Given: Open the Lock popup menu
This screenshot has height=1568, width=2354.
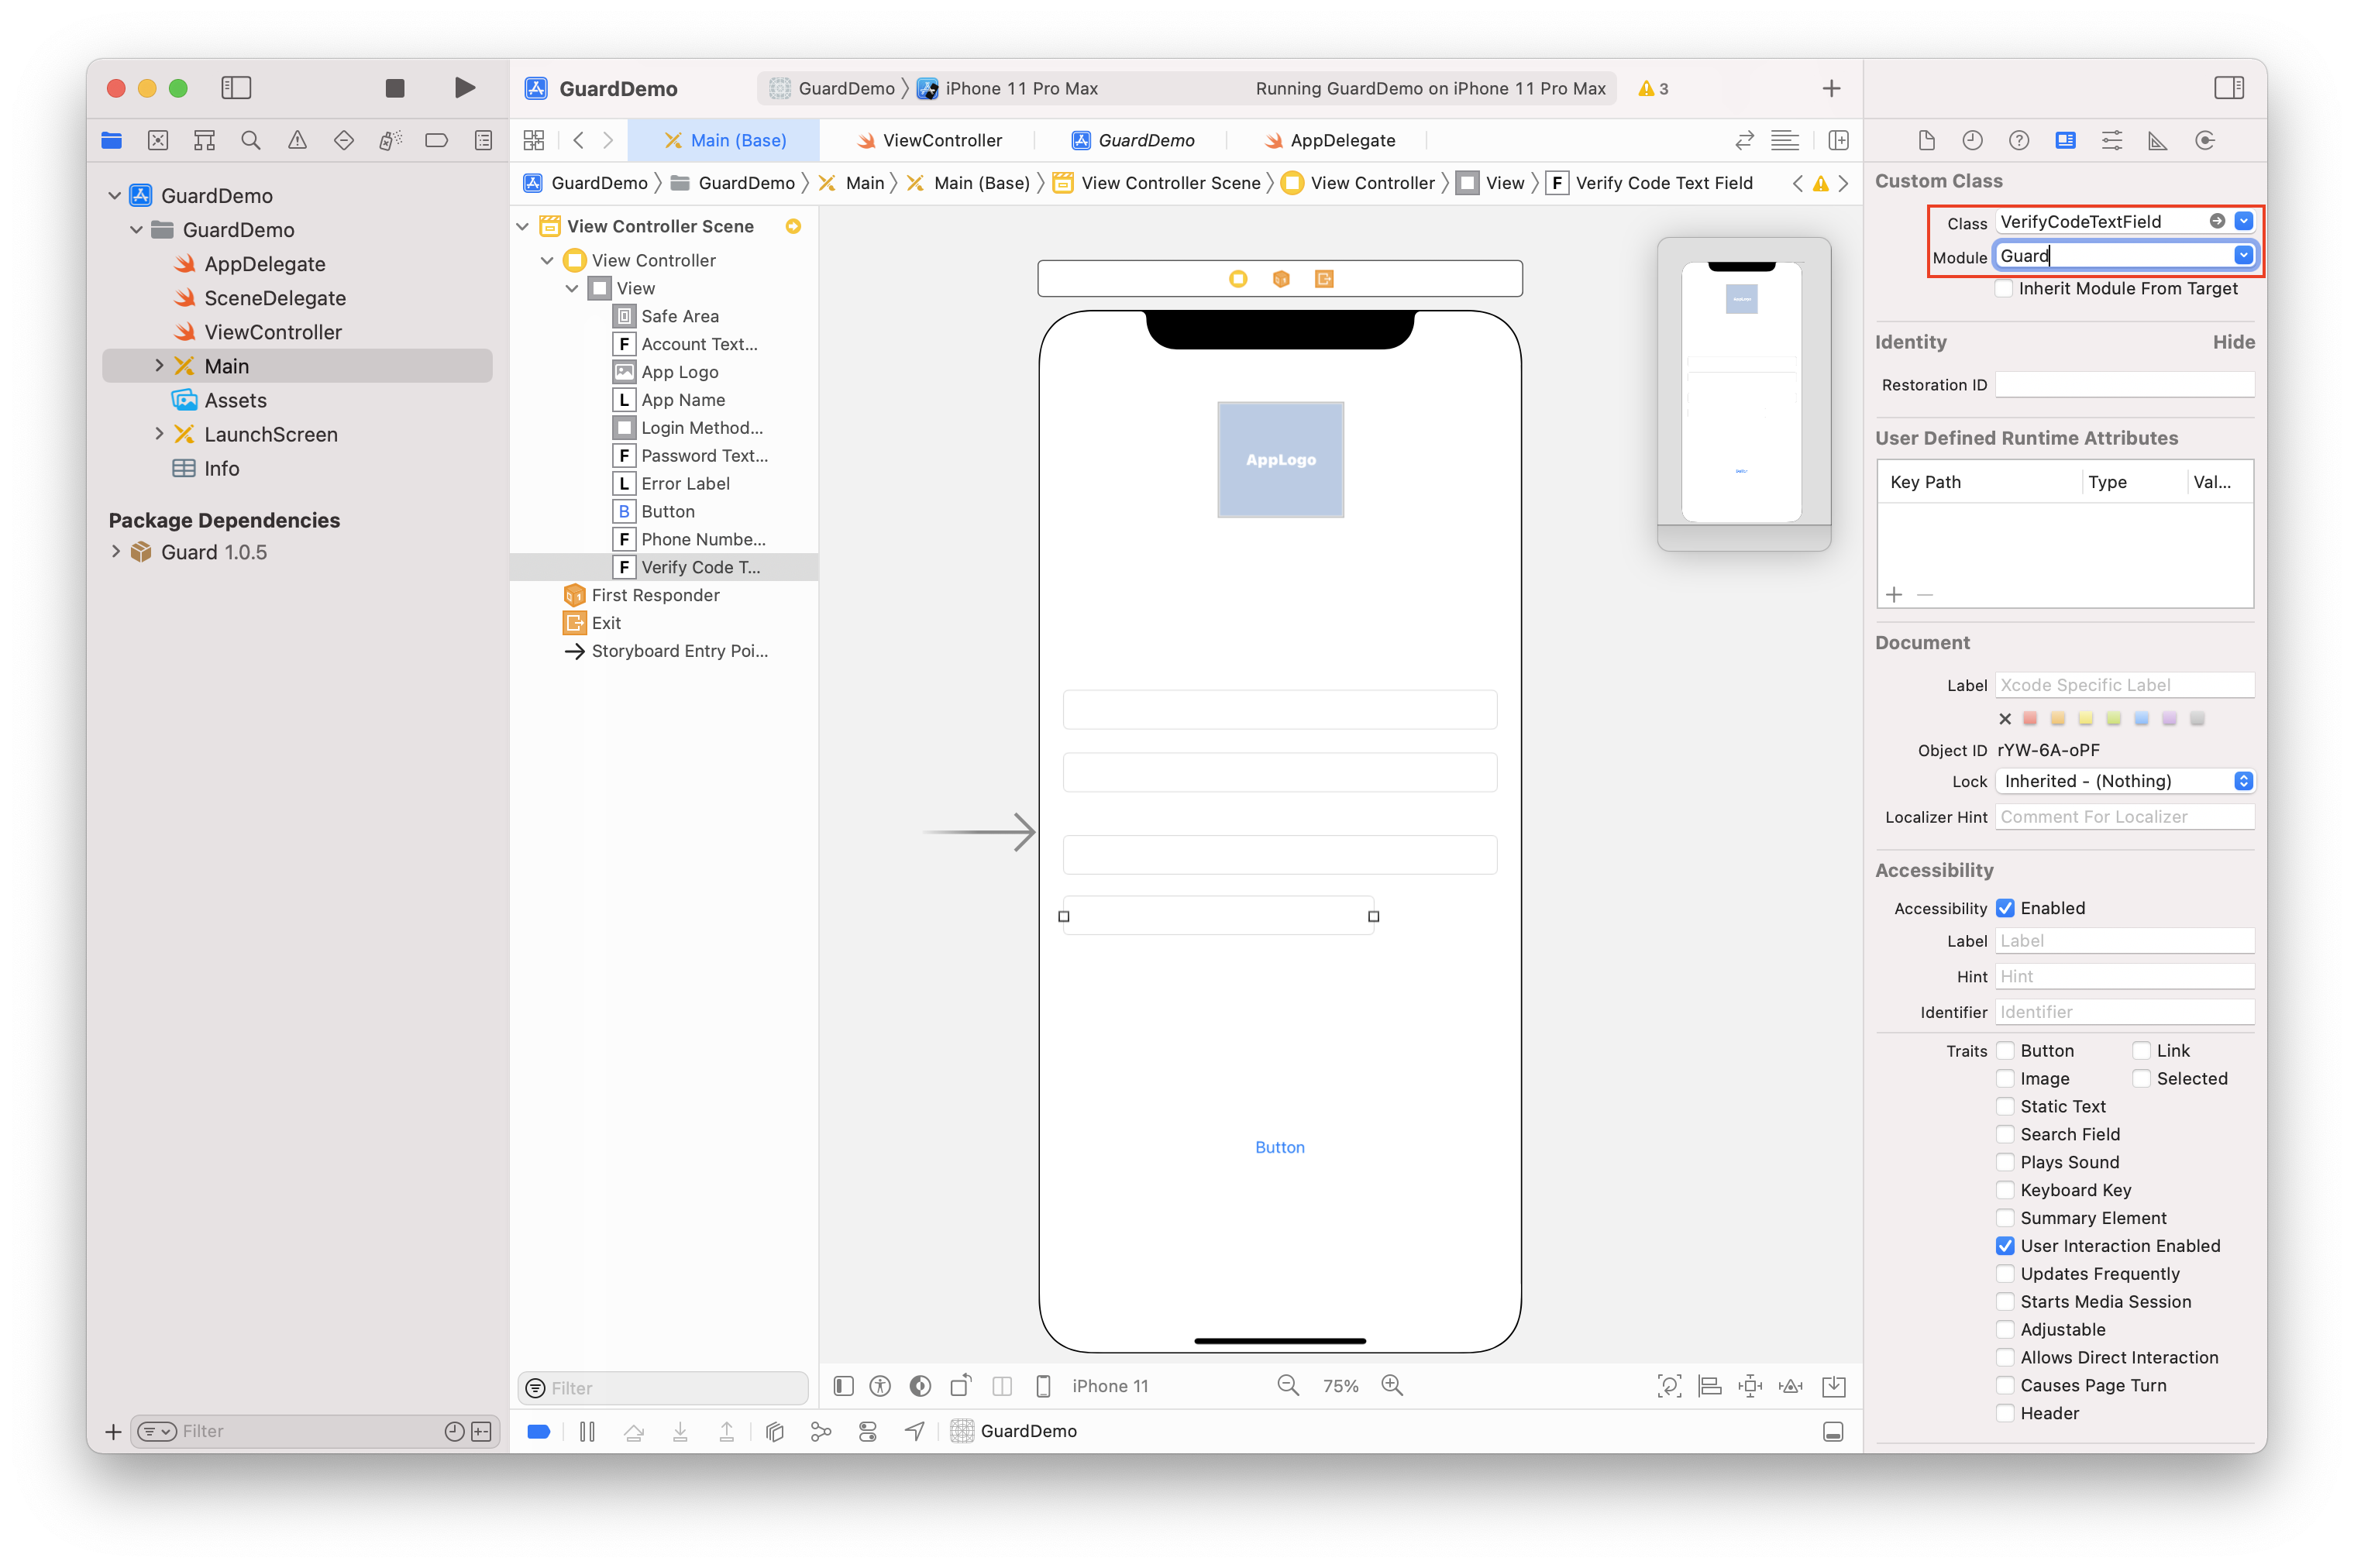Looking at the screenshot, I should (2124, 781).
